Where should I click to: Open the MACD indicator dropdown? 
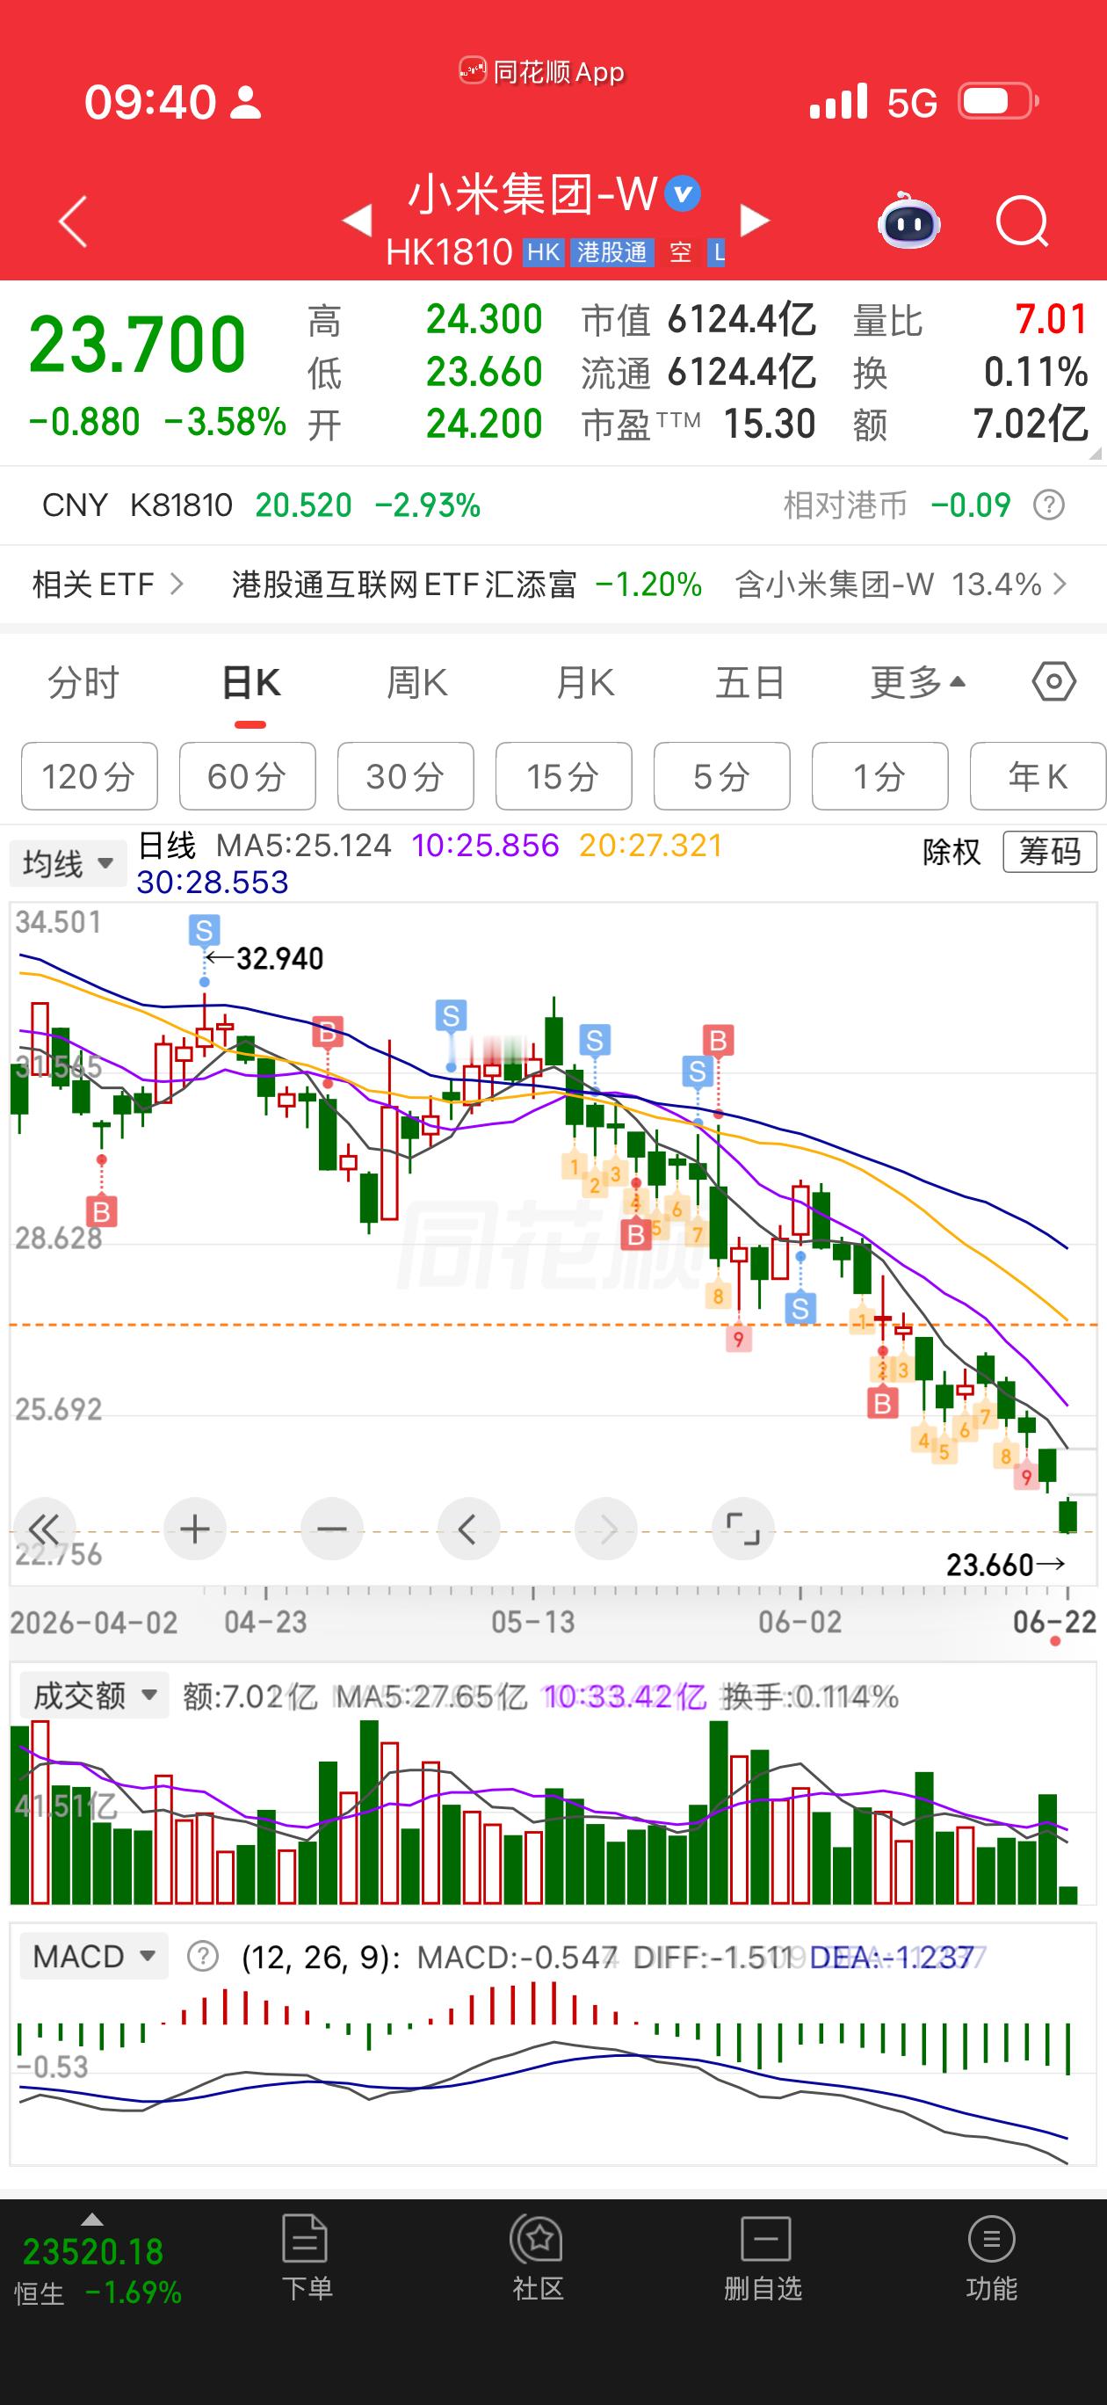coord(94,1956)
